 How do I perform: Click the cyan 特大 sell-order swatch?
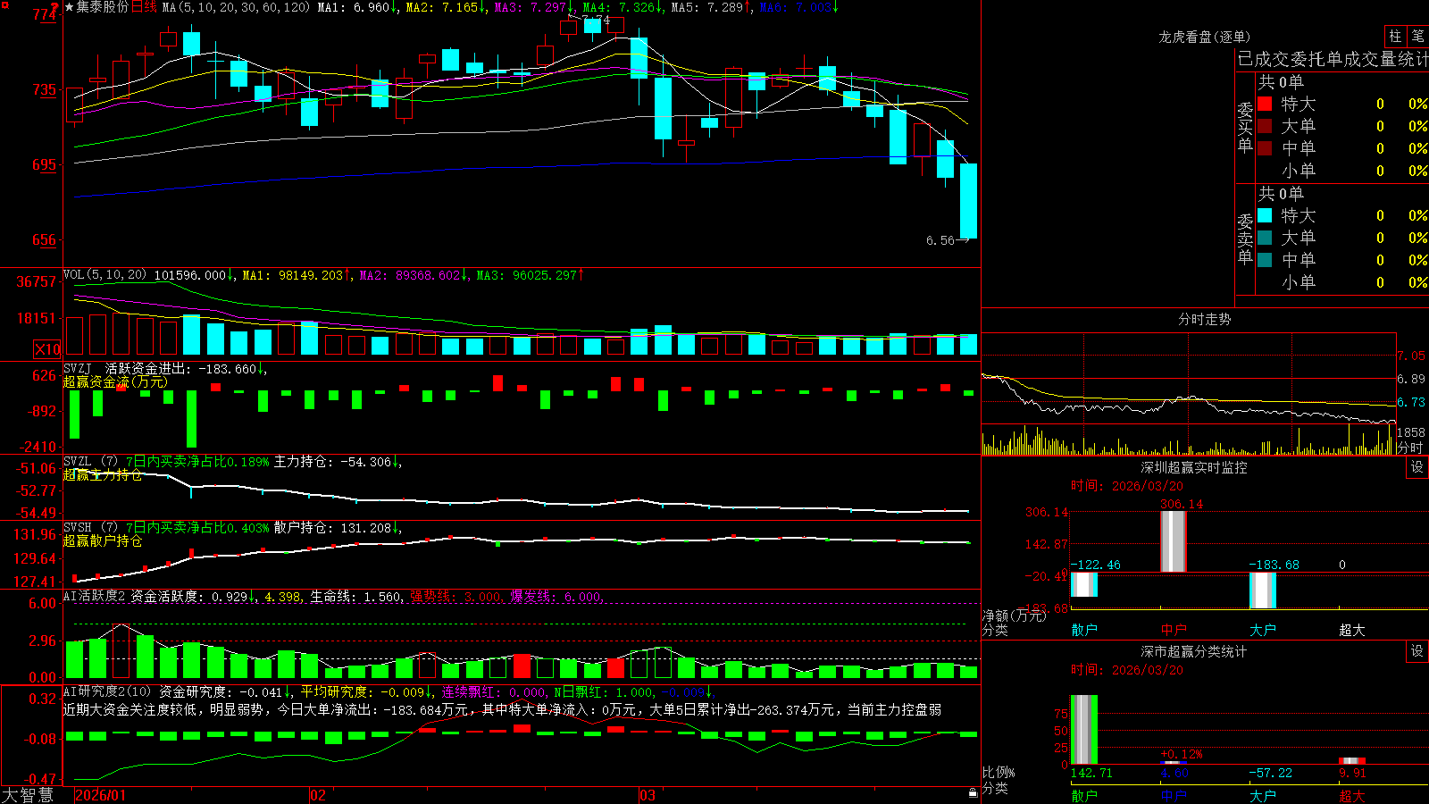pyautogui.click(x=1265, y=215)
